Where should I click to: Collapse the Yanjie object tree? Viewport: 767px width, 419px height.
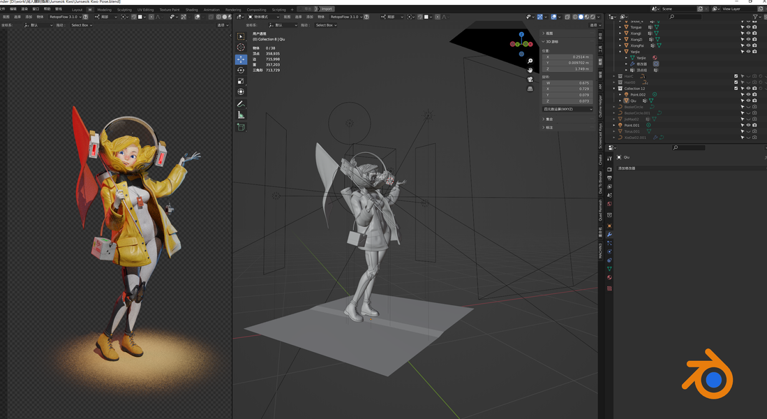[620, 52]
